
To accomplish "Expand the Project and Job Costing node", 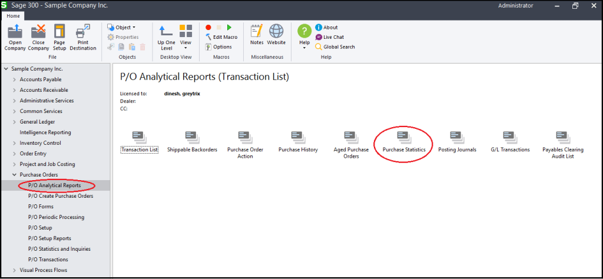I will coord(14,164).
